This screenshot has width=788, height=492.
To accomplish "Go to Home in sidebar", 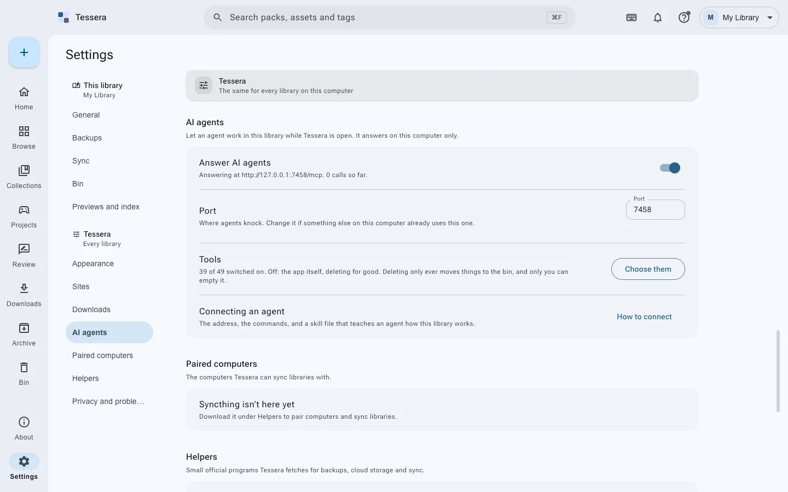I will coord(24,98).
